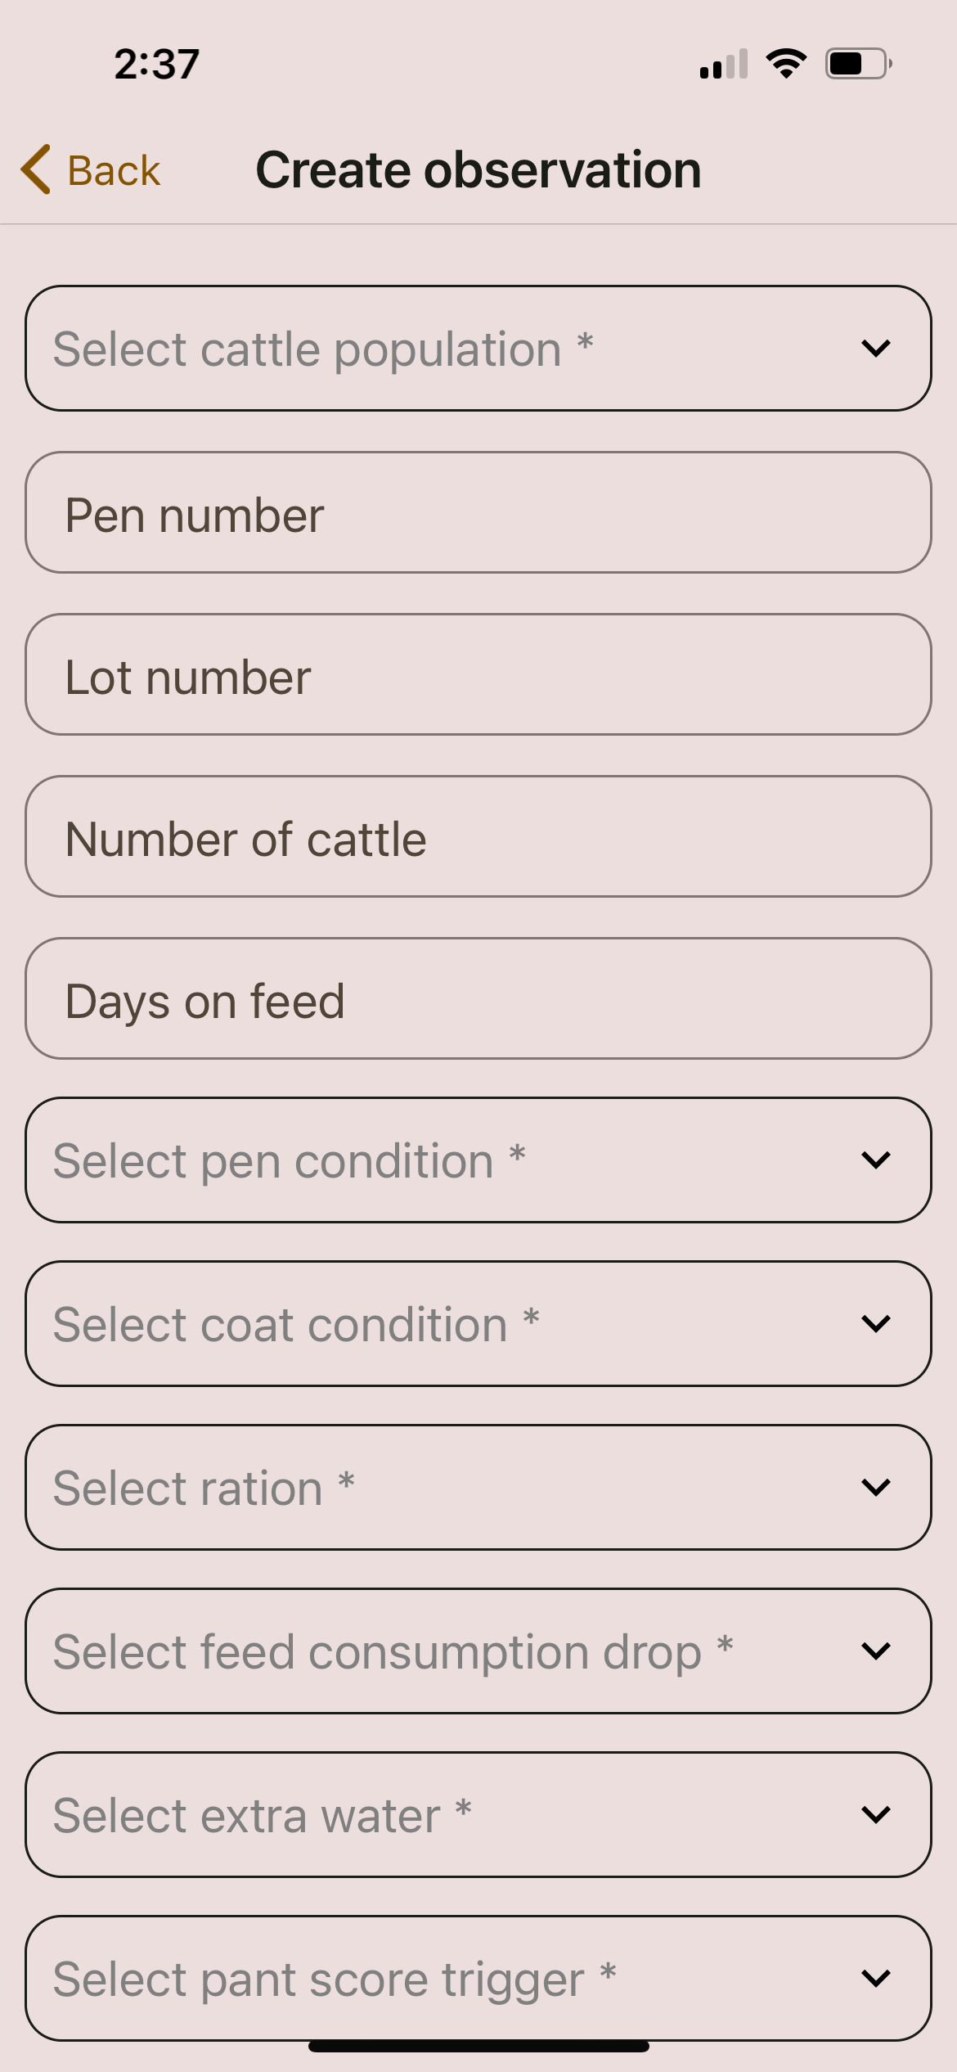Tap the Wi-Fi status icon
The image size is (957, 2072).
[786, 63]
